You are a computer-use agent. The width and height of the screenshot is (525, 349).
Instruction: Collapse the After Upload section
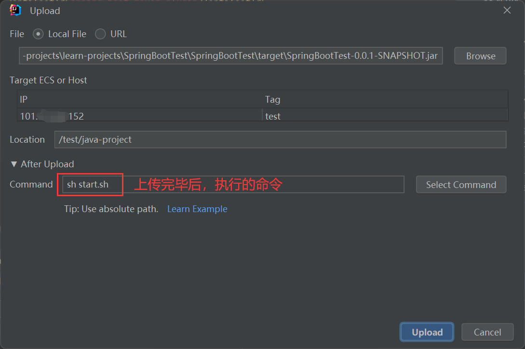(14, 164)
